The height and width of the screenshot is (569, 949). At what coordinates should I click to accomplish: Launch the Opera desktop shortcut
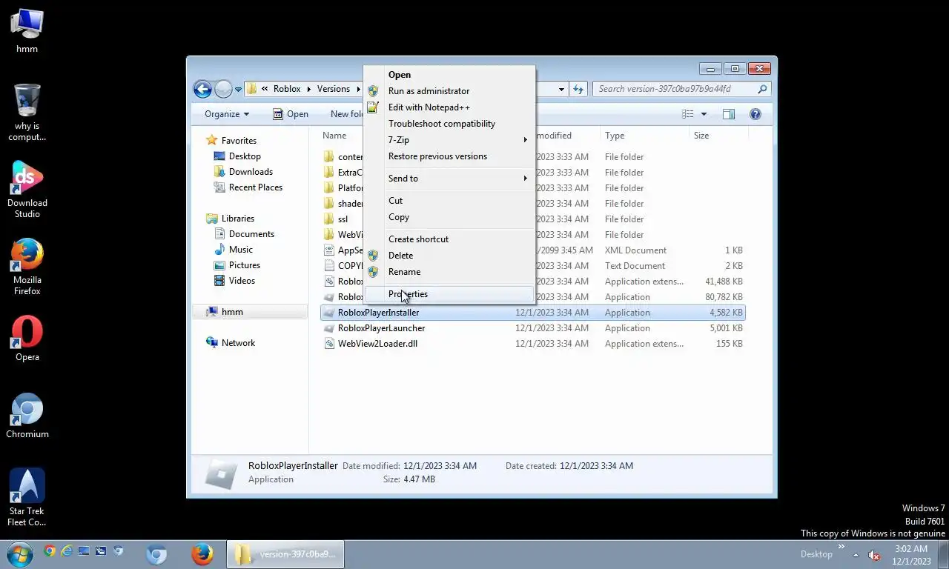point(27,339)
